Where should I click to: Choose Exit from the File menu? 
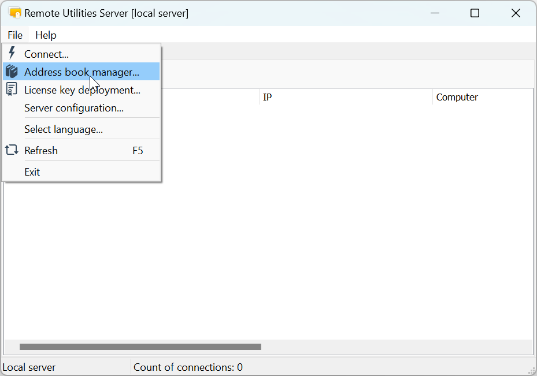coord(32,172)
